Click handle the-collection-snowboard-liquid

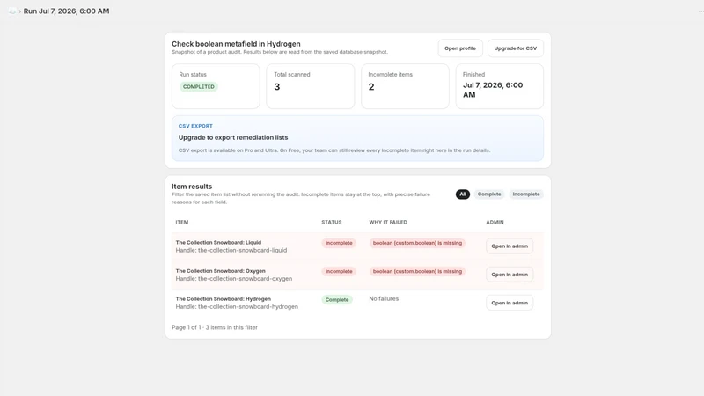[x=231, y=251]
